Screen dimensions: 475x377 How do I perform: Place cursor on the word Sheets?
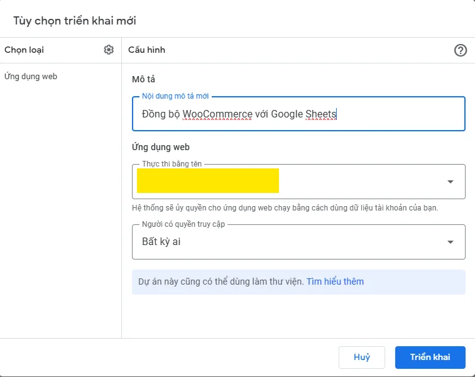click(x=321, y=114)
